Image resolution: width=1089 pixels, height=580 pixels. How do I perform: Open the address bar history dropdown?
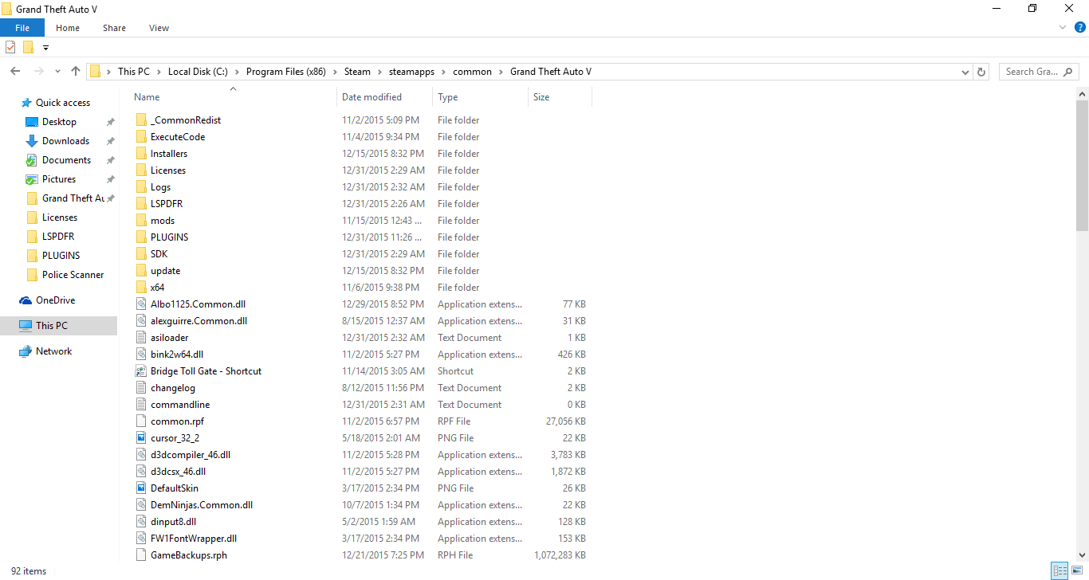(x=965, y=72)
